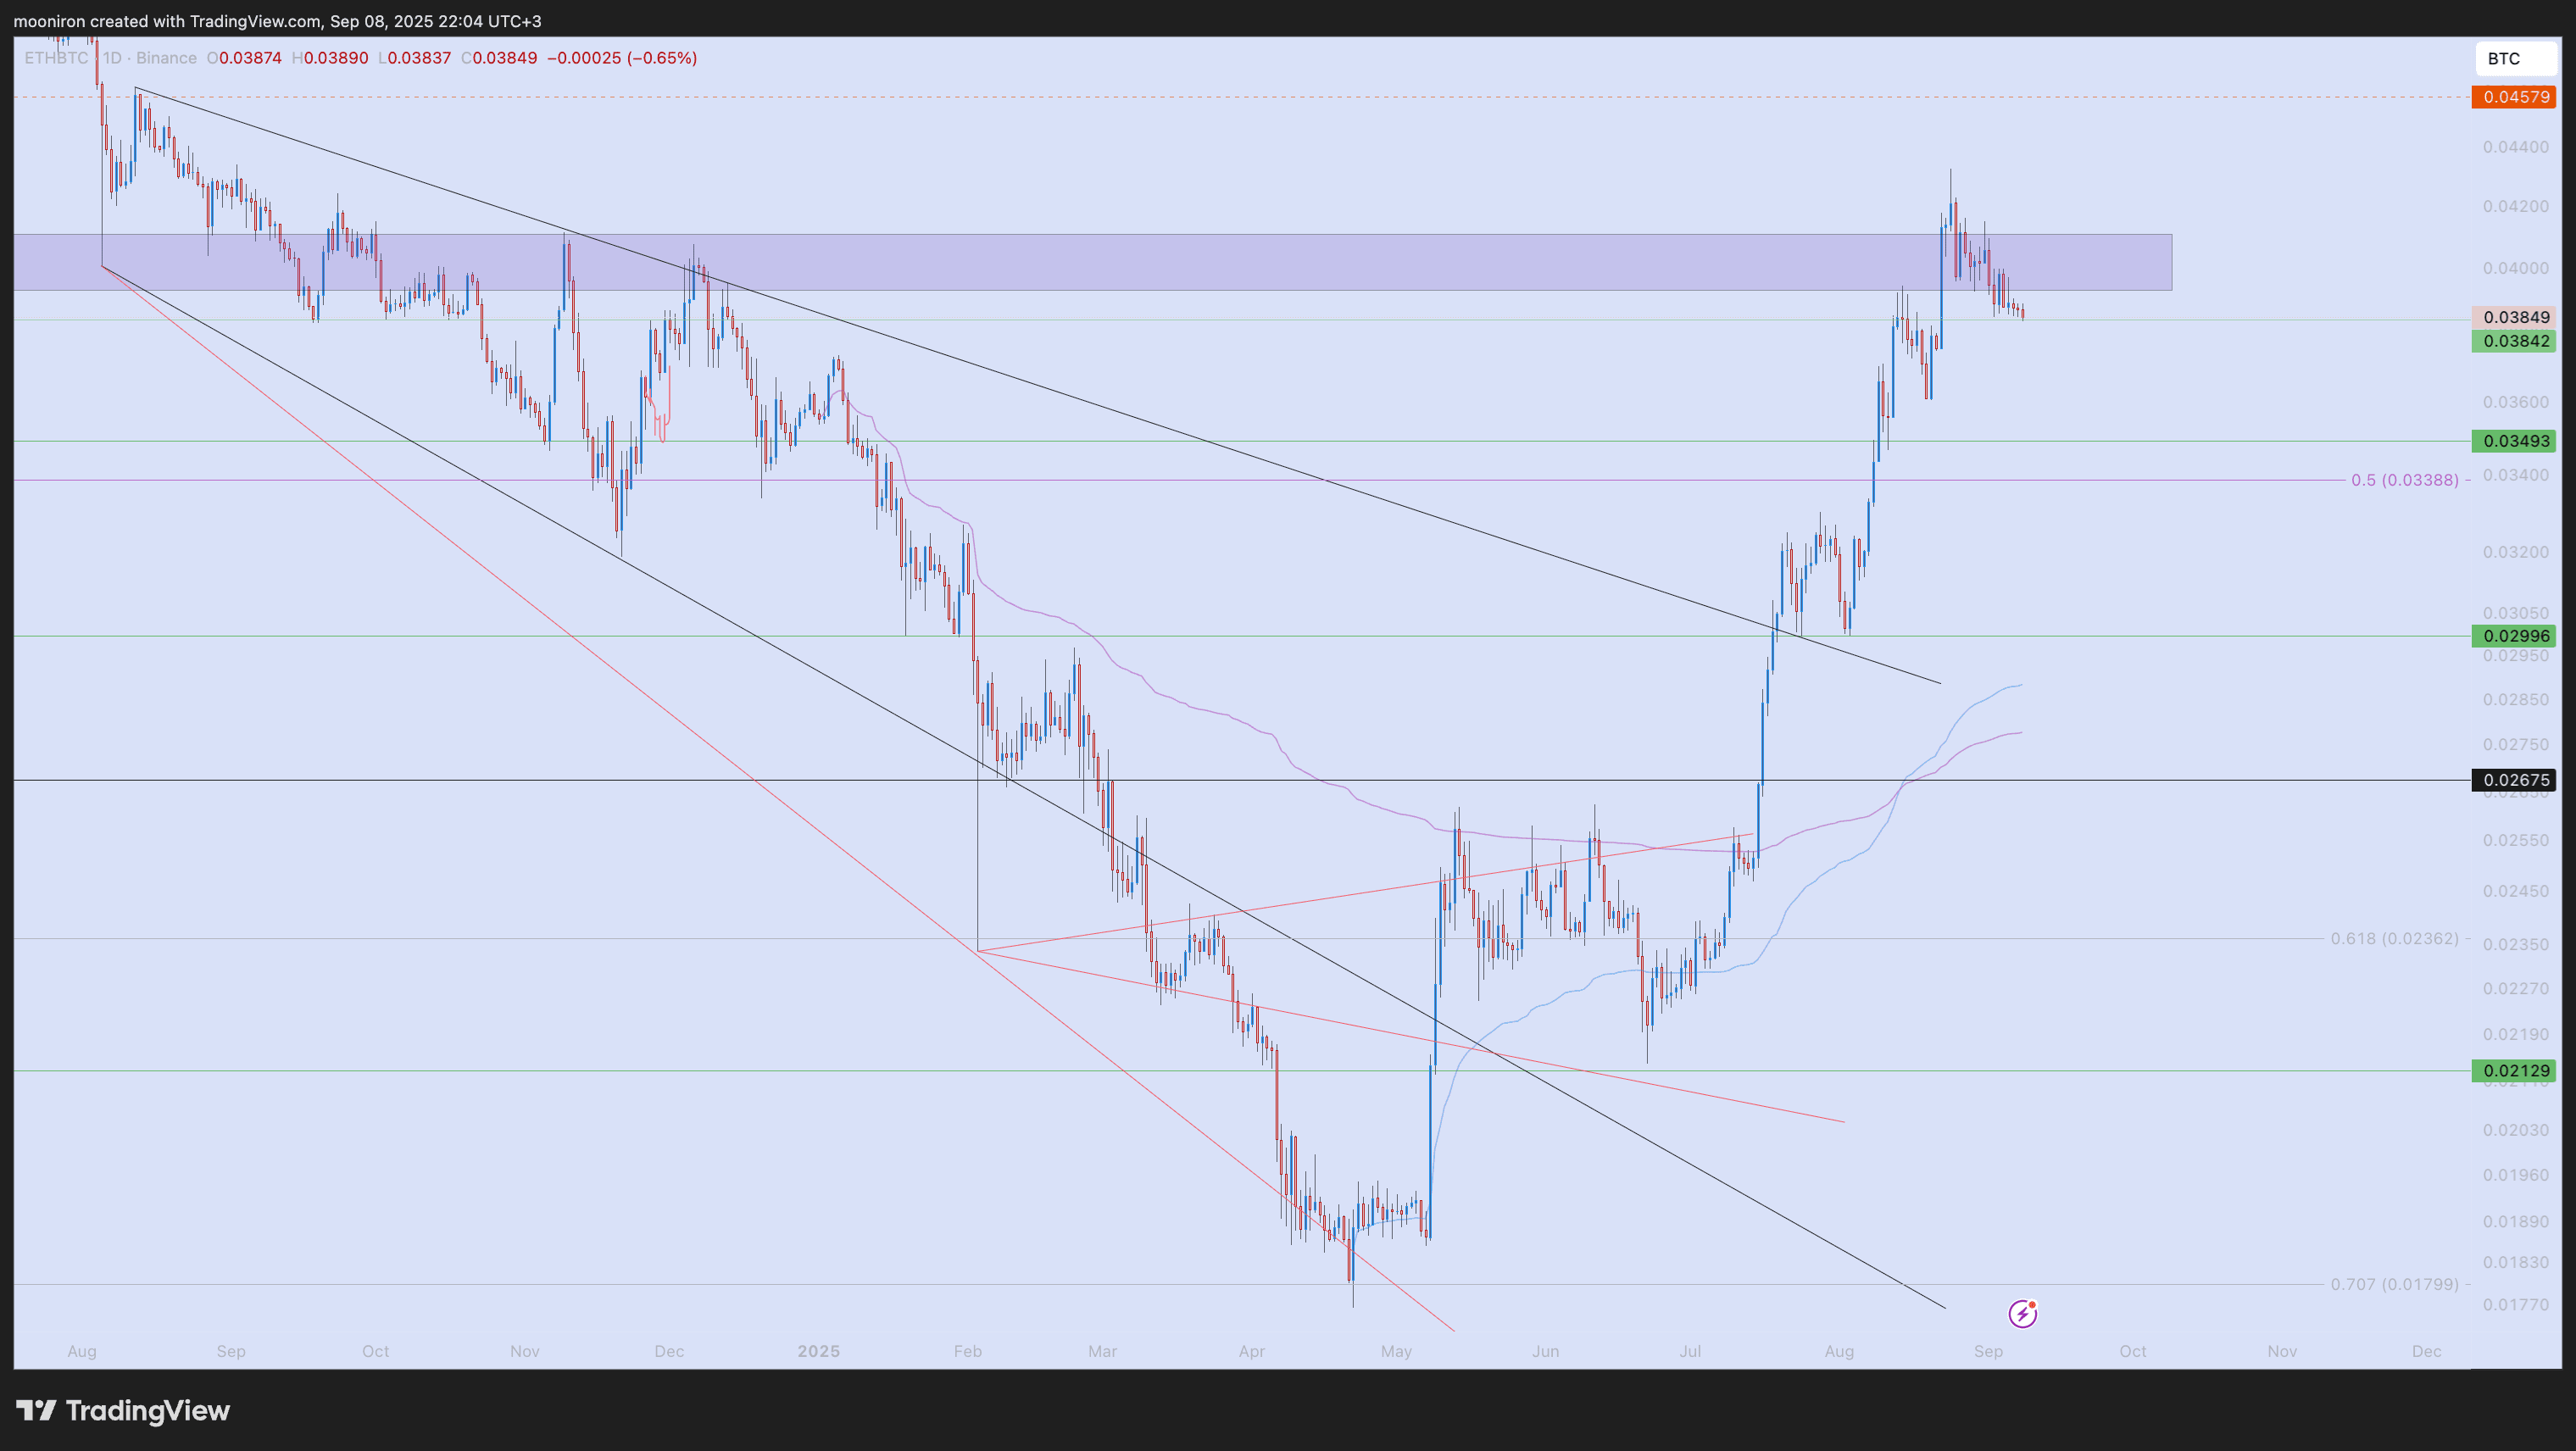Click the May label on the time axis
Screen dimensions: 2576x1451
coord(1396,1351)
